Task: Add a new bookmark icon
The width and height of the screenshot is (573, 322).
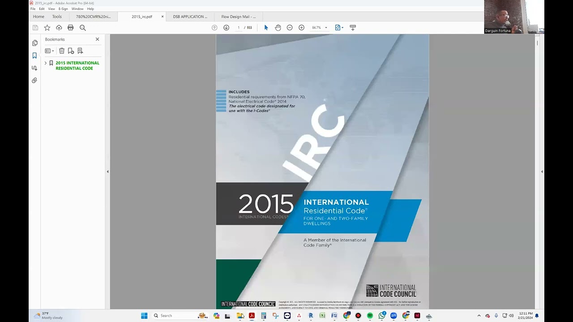Action: pyautogui.click(x=71, y=51)
